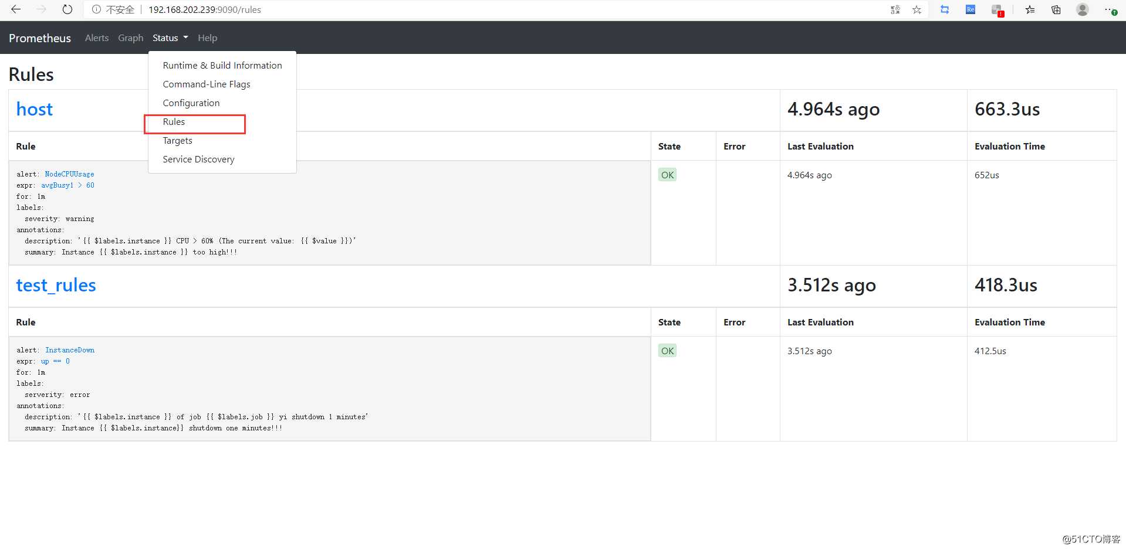Click Evaluation Time header in test_rules table
Screen dimensions: 1126x550
[1010, 322]
